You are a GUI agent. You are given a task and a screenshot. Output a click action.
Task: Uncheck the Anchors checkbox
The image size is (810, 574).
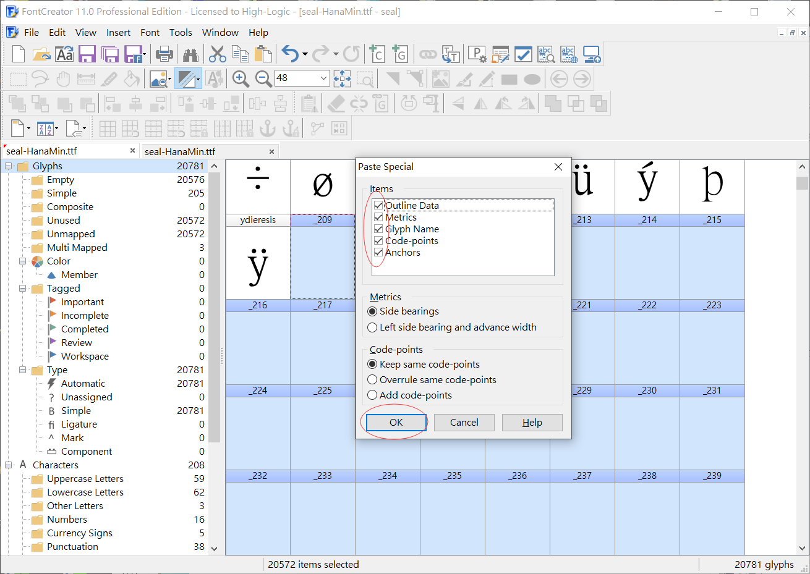(x=378, y=253)
